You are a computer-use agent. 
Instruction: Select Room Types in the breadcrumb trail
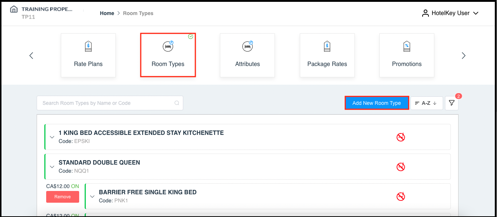coord(138,13)
